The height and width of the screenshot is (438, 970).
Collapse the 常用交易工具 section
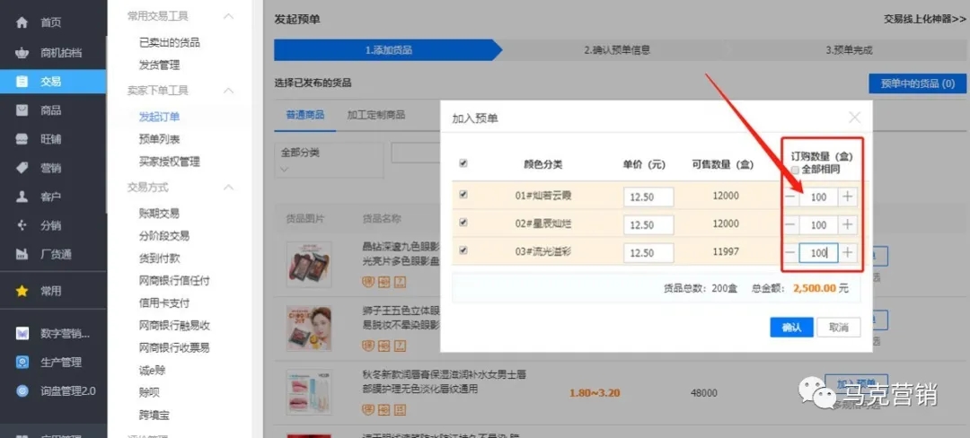tap(229, 16)
